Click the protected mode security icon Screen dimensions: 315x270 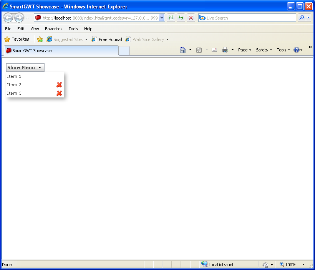pos(265,265)
